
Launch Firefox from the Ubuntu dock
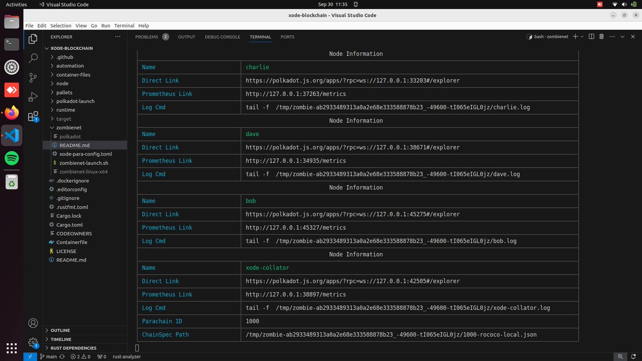11,112
